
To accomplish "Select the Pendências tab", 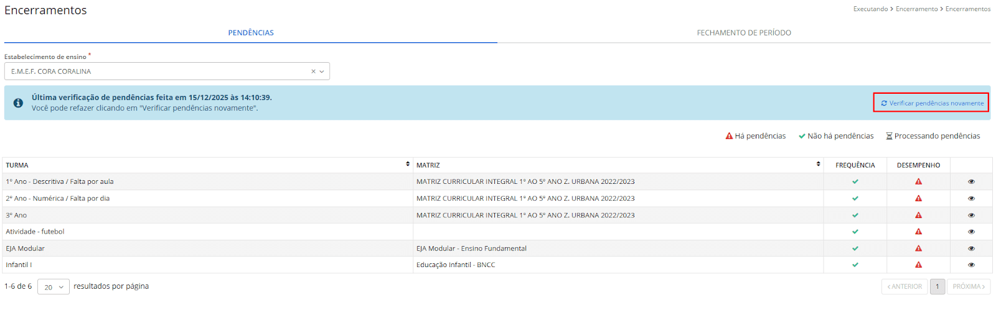I will (251, 33).
